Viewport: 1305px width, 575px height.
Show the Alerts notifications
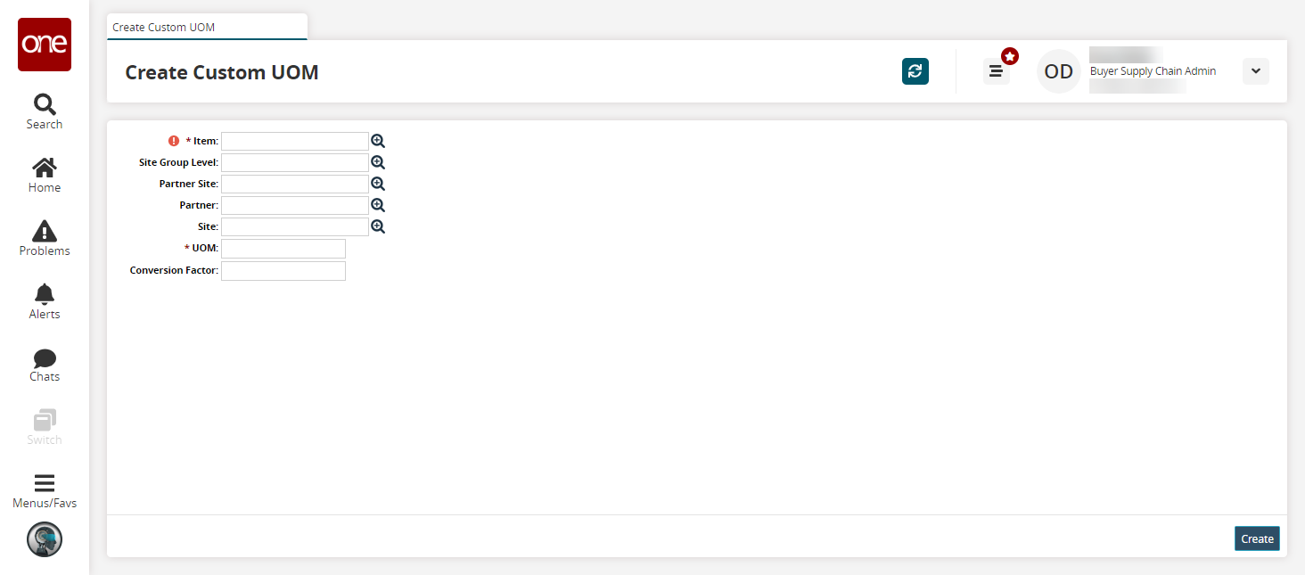[x=45, y=301]
